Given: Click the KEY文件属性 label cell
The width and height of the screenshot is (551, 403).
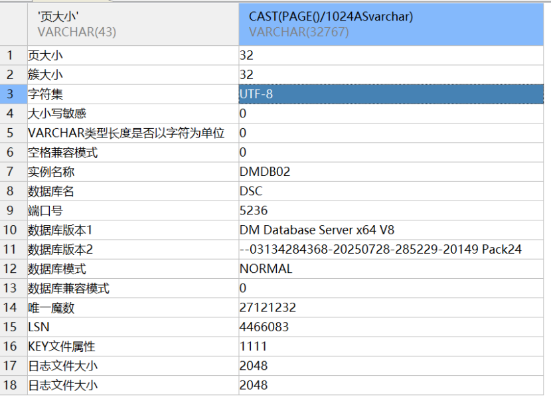Looking at the screenshot, I should click(133, 347).
